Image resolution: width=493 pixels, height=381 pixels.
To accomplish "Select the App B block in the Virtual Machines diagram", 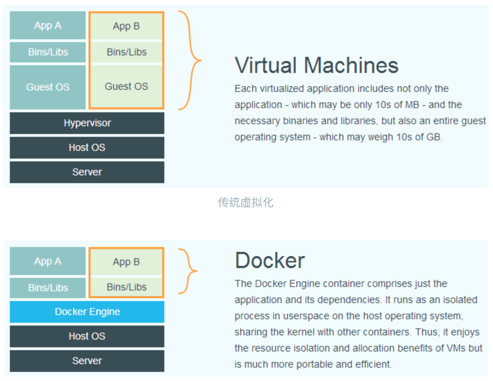I will [x=126, y=26].
